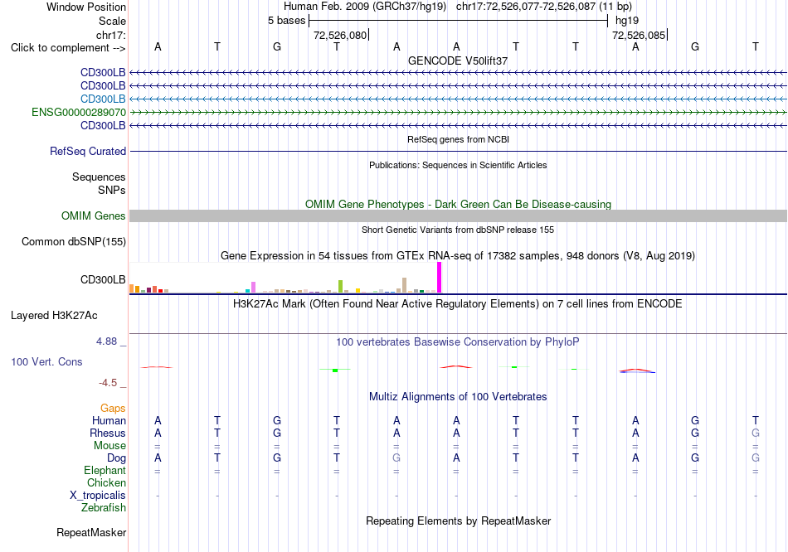Click the green ENSG00000289070 transcript line
The height and width of the screenshot is (552, 788).
tap(458, 112)
